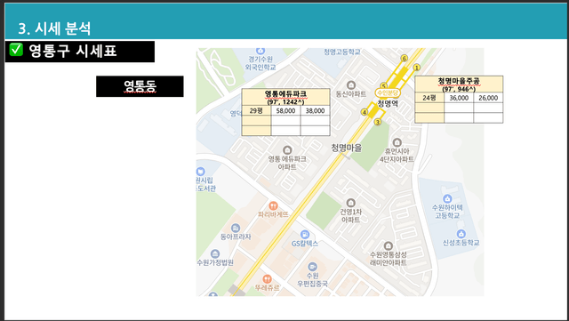Select the 청명고등학교 label on the map
The image size is (569, 321).
[x=342, y=52]
